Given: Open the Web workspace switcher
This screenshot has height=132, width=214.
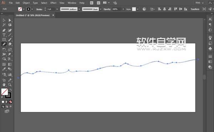Looking at the screenshot, I should (199, 3).
